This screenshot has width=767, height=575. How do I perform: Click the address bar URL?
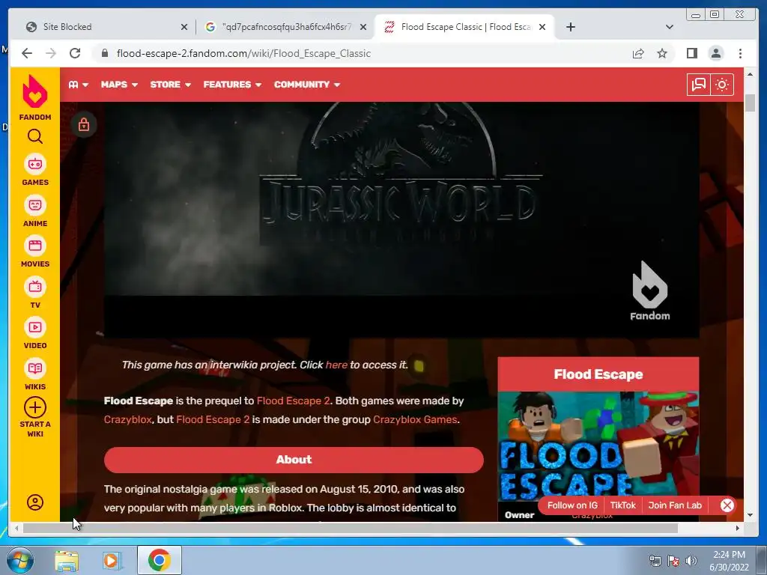pos(243,53)
